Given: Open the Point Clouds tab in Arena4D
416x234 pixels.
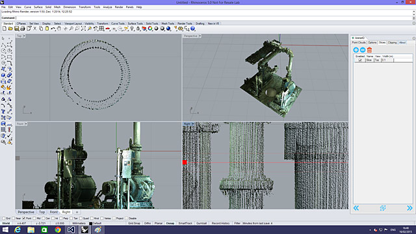Looking at the screenshot, I should [359, 42].
